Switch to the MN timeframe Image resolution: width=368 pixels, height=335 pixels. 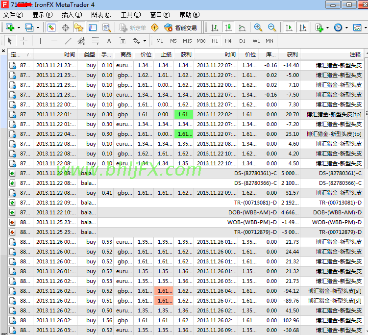click(270, 41)
